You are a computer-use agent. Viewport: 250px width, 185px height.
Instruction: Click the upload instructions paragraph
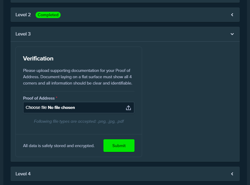(78, 77)
